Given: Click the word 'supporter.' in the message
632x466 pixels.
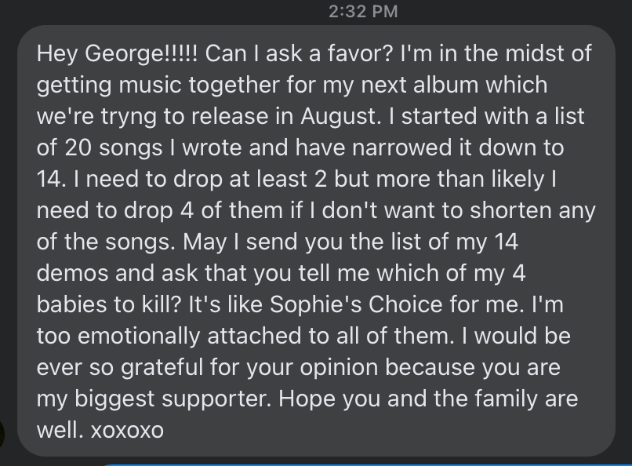Looking at the screenshot, I should pyautogui.click(x=217, y=400).
